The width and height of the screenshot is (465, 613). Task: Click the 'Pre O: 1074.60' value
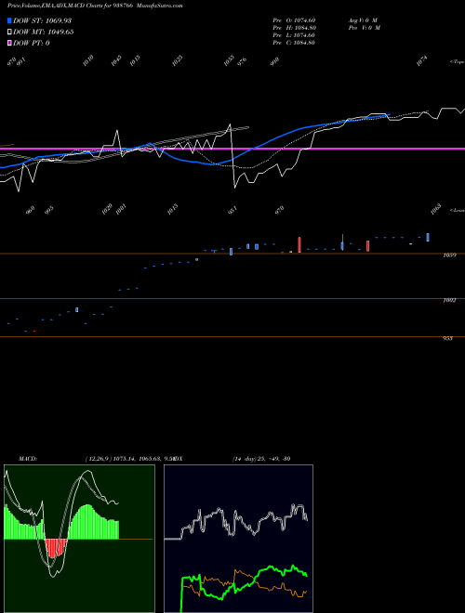tap(294, 20)
